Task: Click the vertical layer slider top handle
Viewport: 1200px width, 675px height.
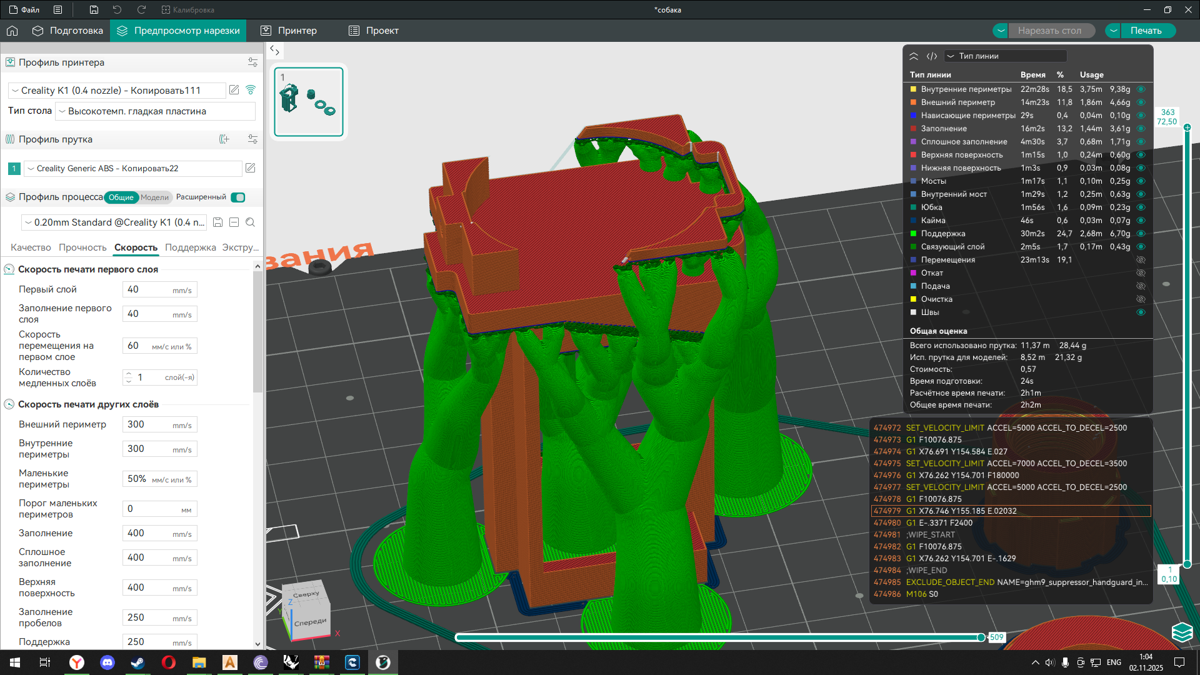Action: point(1187,127)
